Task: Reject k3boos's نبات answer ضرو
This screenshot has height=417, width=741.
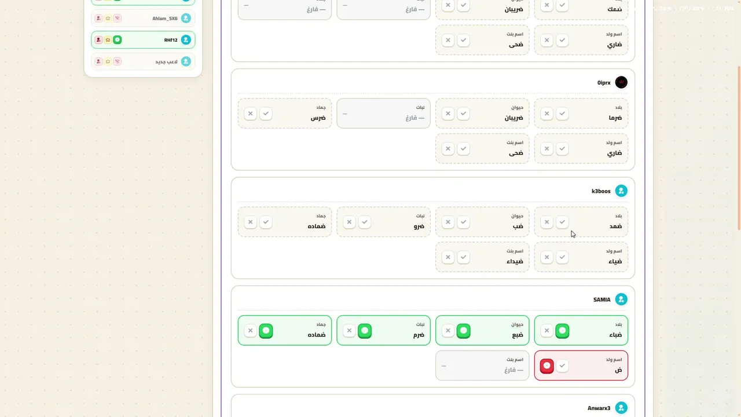Action: point(349,222)
